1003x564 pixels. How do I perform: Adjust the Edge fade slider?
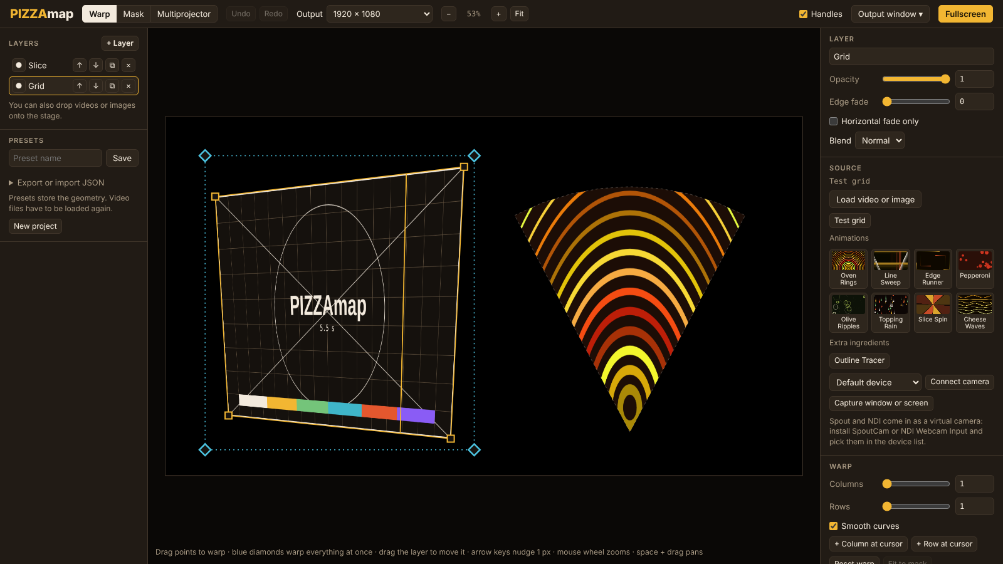(x=916, y=102)
